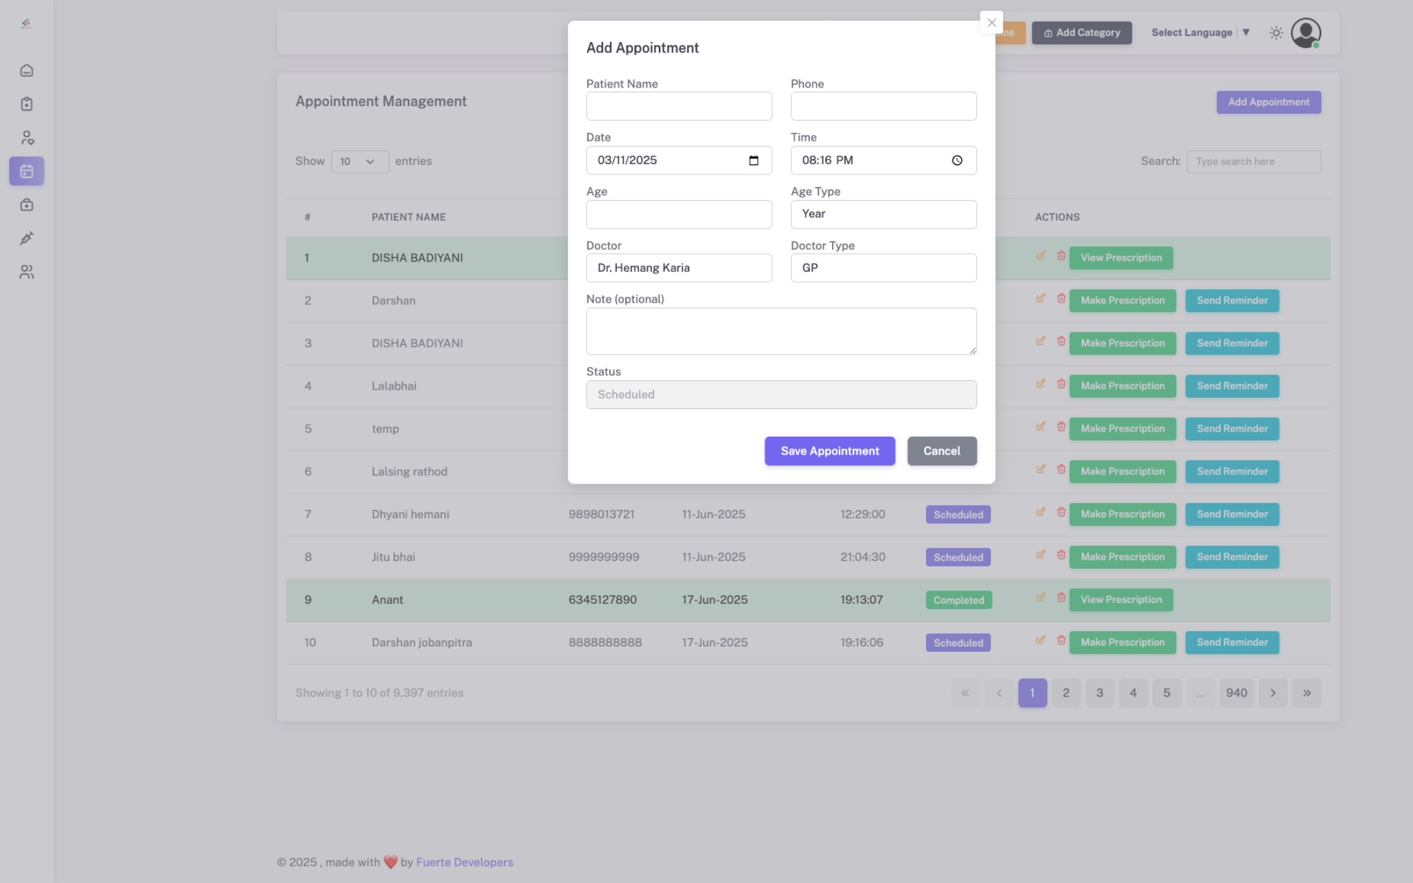Expand the Age Type dropdown
Screen dimensions: 1413x883
[x=883, y=214]
